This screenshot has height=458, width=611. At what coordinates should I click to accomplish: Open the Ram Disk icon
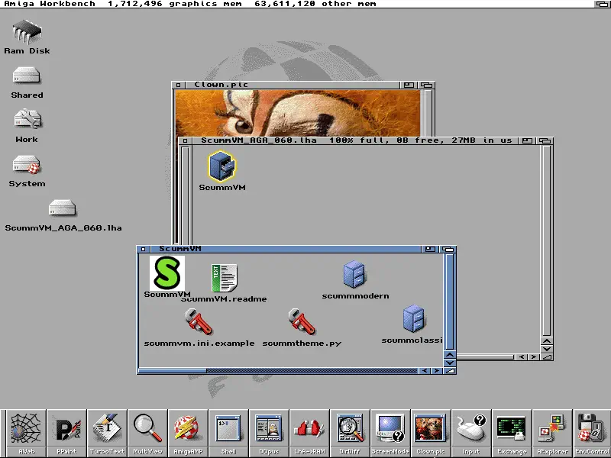pyautogui.click(x=27, y=32)
